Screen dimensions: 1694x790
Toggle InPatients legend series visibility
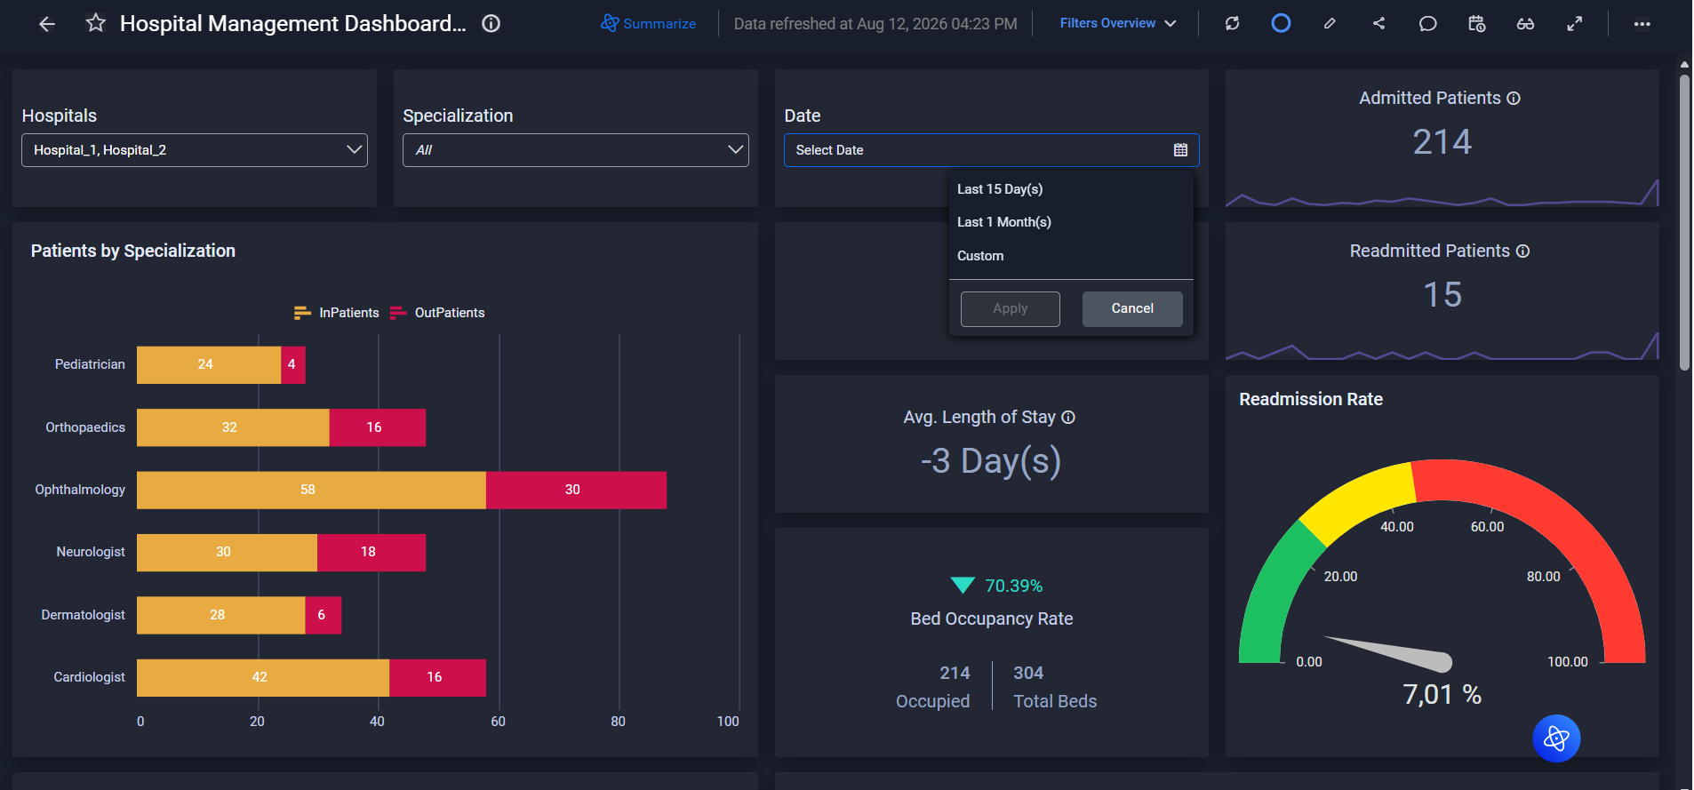(x=337, y=313)
